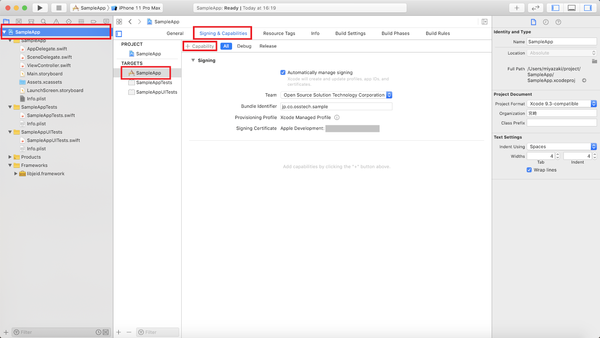Select the Debug configuration filter
This screenshot has height=338, width=600.
click(244, 46)
